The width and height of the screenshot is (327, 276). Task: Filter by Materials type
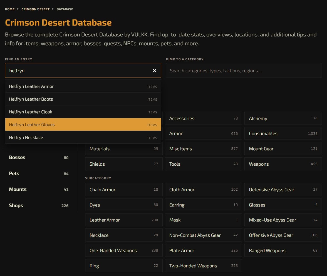(x=124, y=149)
